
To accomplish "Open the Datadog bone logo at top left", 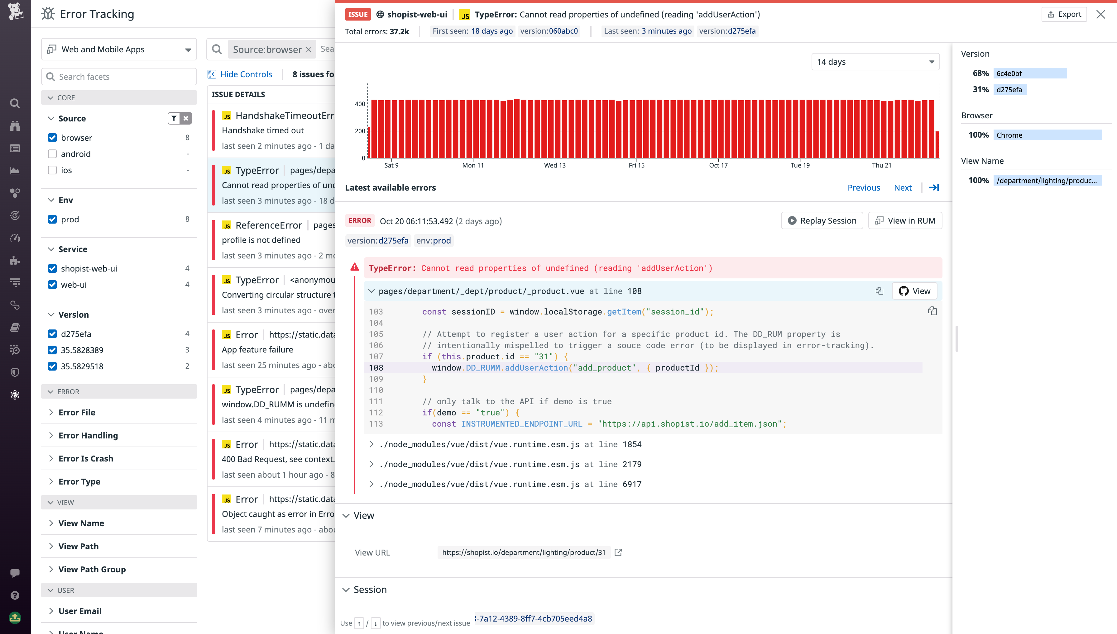I will click(15, 11).
